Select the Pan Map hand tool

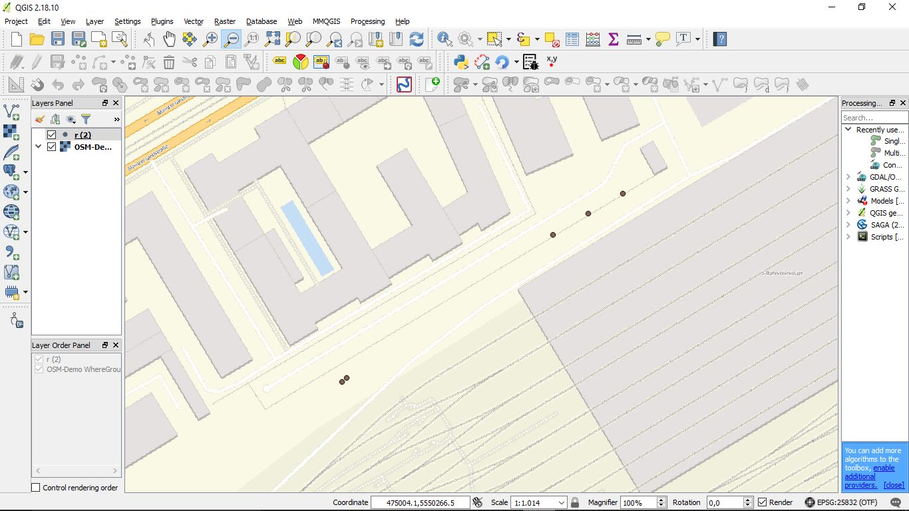(169, 39)
